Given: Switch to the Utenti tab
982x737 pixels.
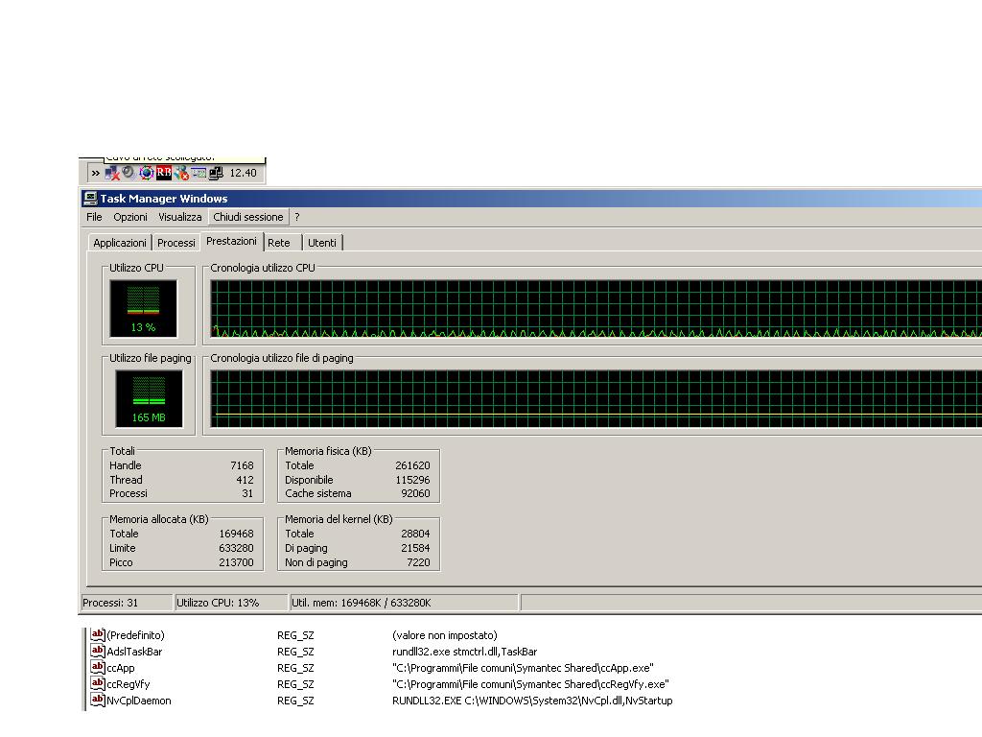Looking at the screenshot, I should [322, 243].
